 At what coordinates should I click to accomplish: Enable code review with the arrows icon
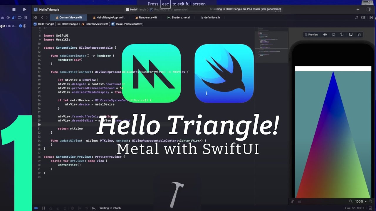pos(357,18)
